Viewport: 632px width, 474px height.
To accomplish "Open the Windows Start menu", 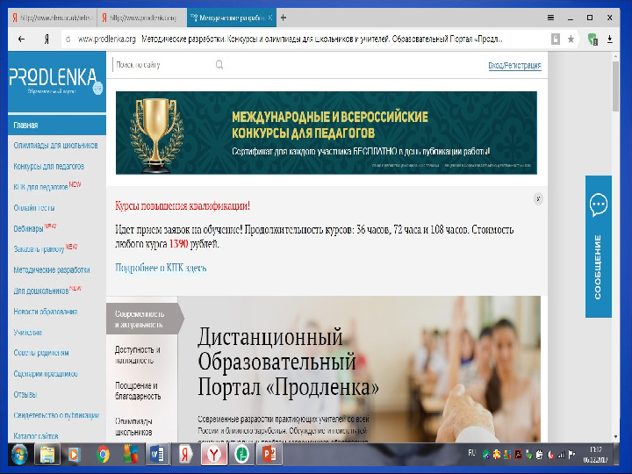I will click(18, 455).
